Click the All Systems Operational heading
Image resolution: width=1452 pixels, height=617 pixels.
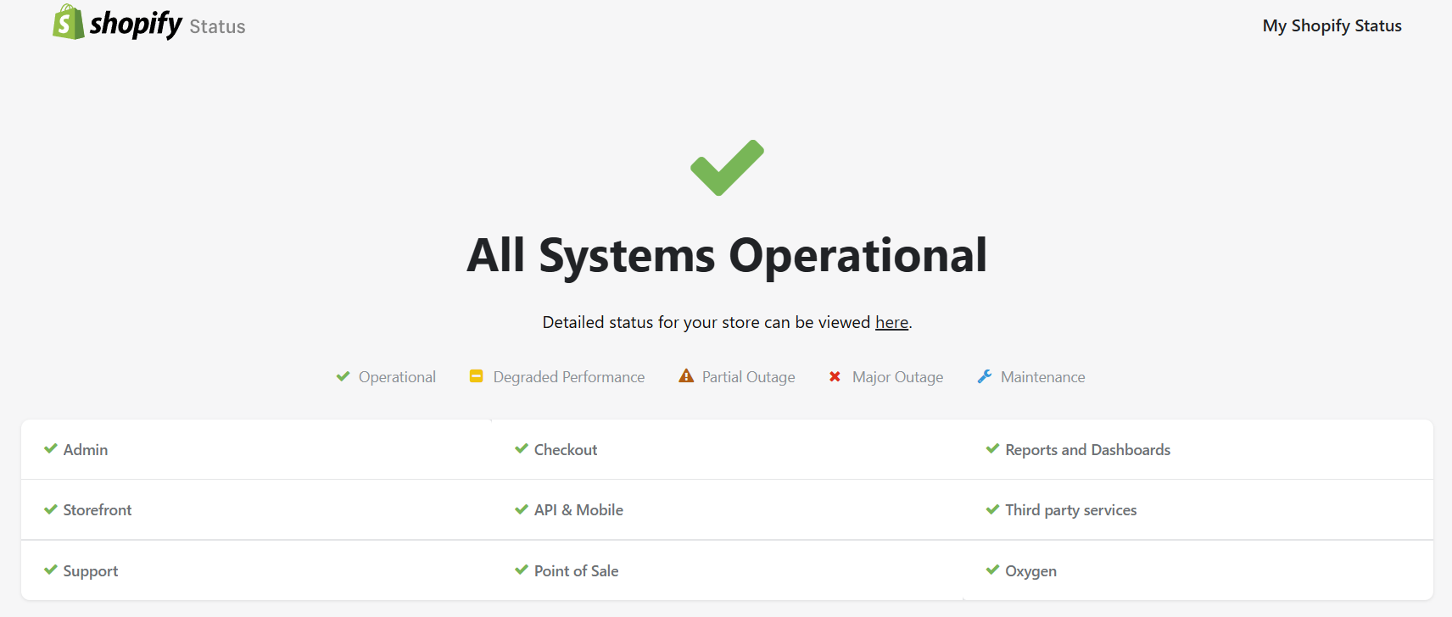click(x=727, y=255)
